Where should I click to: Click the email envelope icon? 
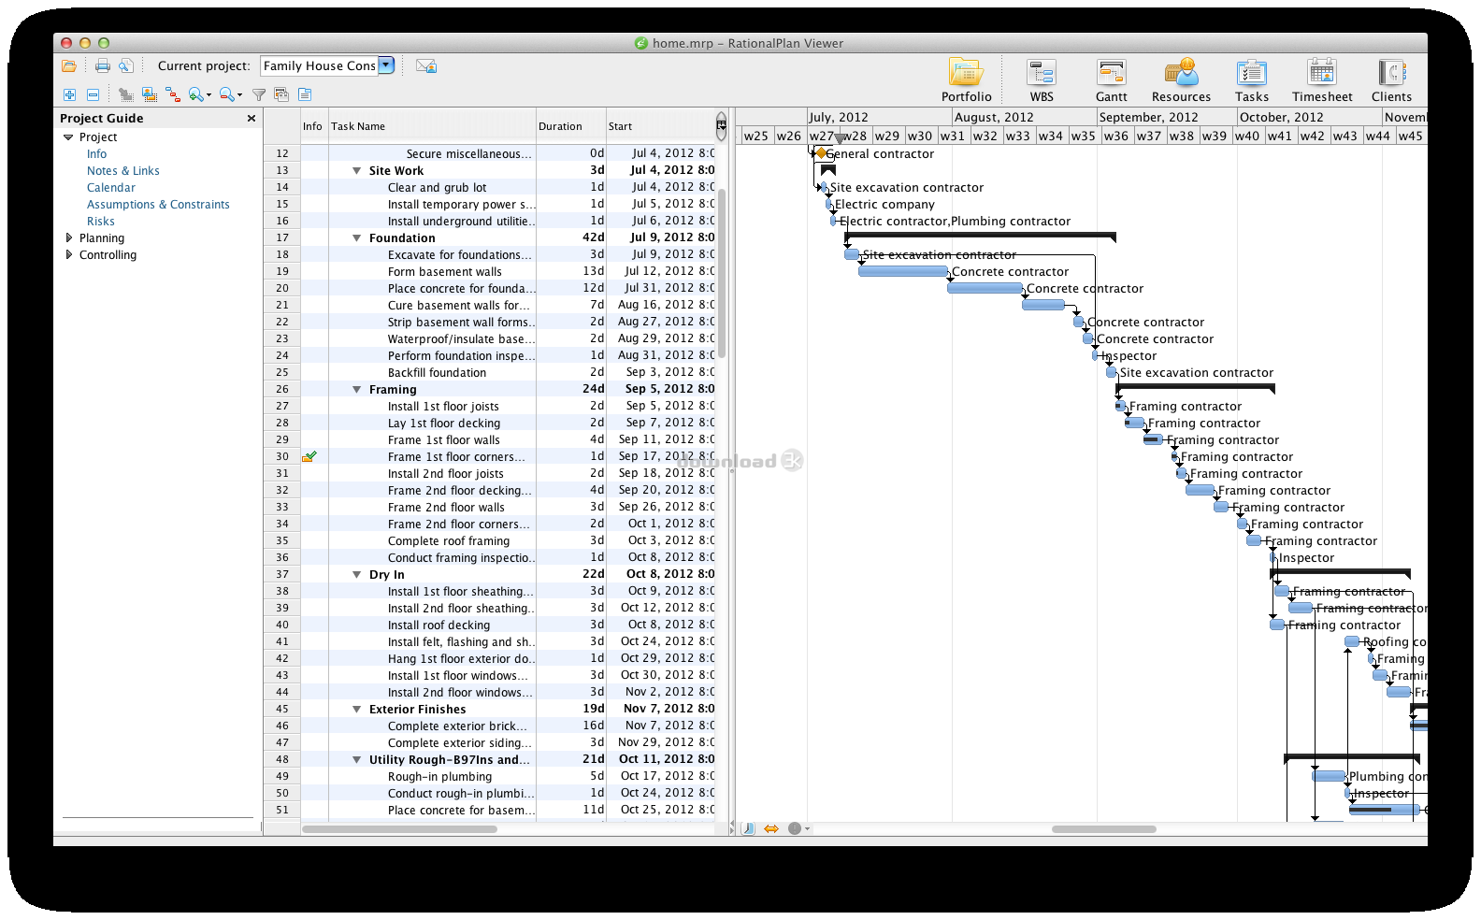425,66
